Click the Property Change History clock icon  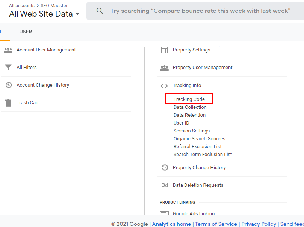(165, 167)
